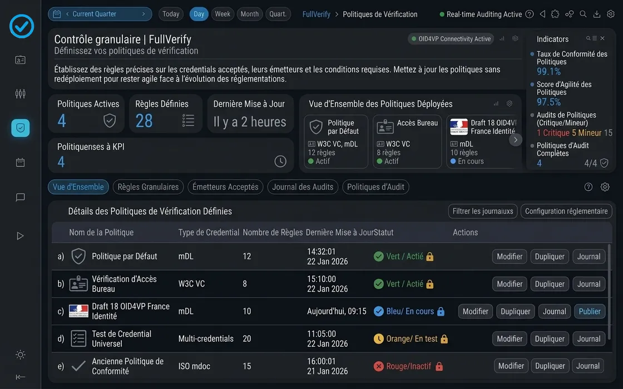This screenshot has width=623, height=389.
Task: Open the sliders settings icon in the sidebar
Action: point(21,93)
